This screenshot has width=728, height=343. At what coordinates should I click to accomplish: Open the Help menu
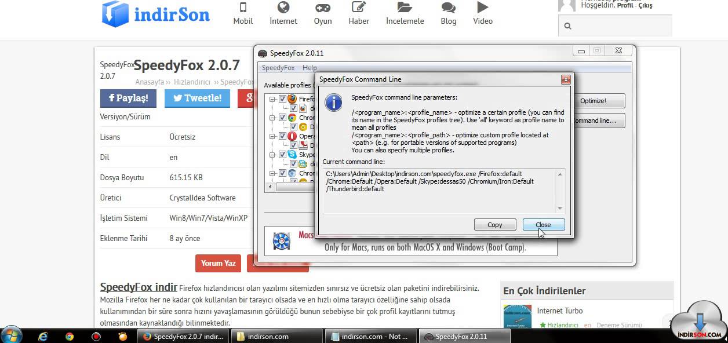310,68
